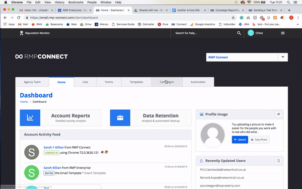Close the Sending a Test Email tab
302x189 pixels.
pos(281,10)
